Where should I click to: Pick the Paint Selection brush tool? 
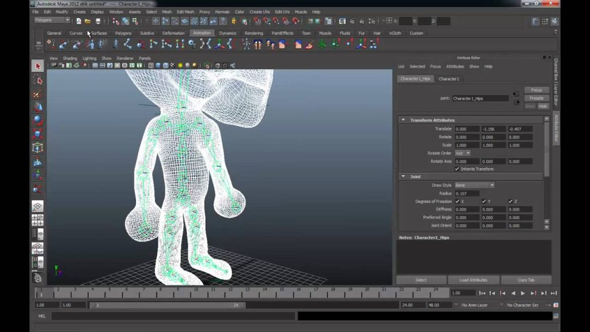(x=37, y=94)
